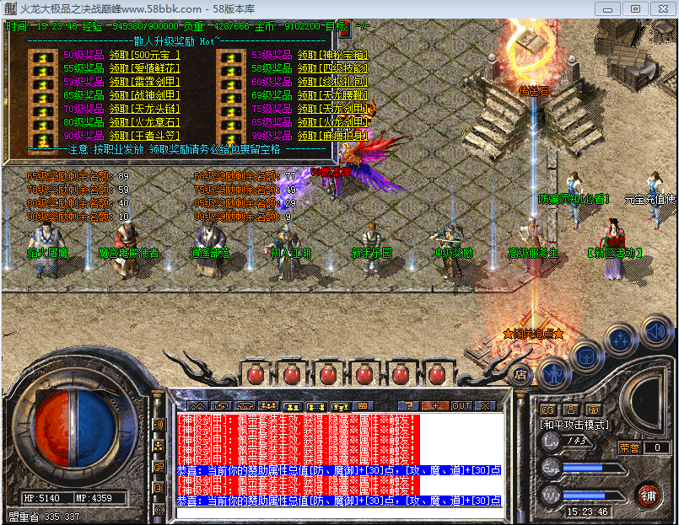The width and height of the screenshot is (679, 525).
Task: Claim the 75级奖品 reward link
Action: point(332,109)
